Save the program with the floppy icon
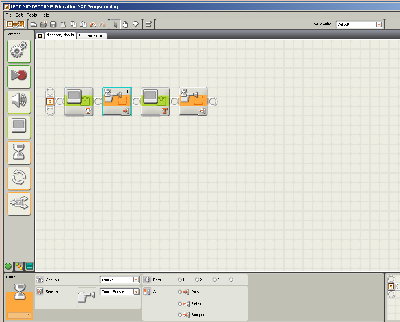 pyautogui.click(x=53, y=25)
